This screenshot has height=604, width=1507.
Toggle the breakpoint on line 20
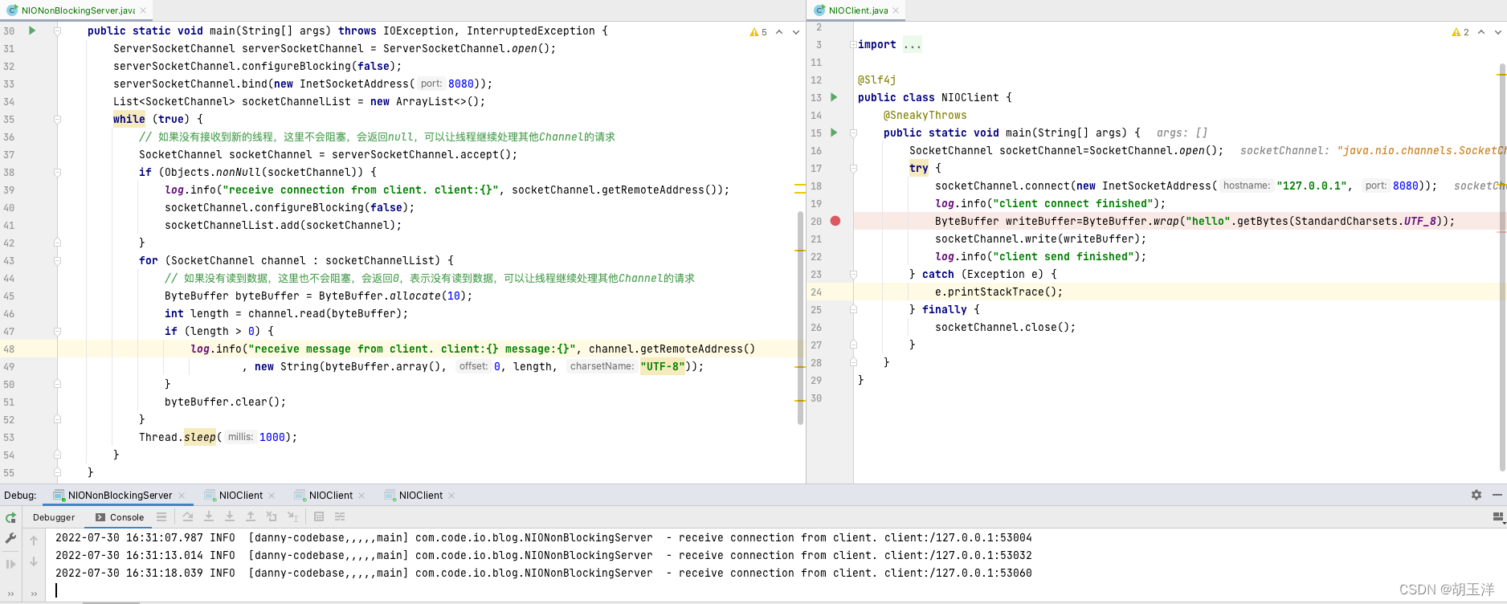[835, 221]
